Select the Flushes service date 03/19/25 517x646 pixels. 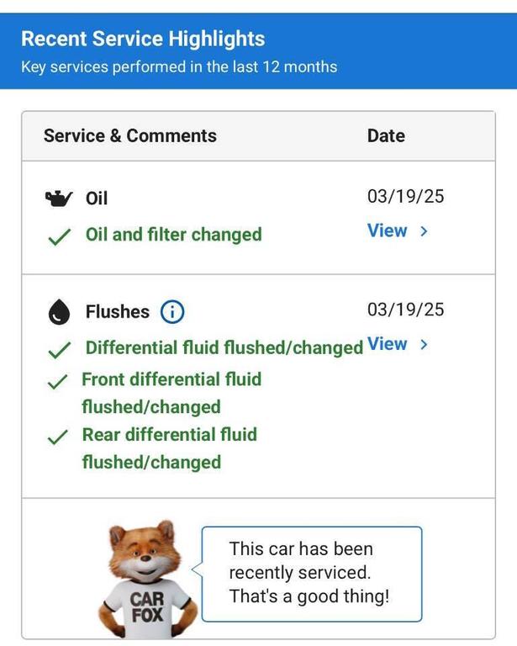coord(405,310)
